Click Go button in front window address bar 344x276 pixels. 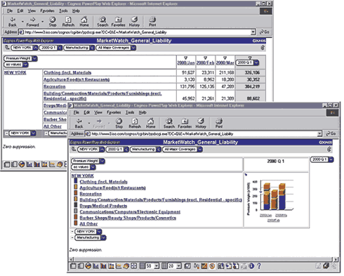point(331,133)
